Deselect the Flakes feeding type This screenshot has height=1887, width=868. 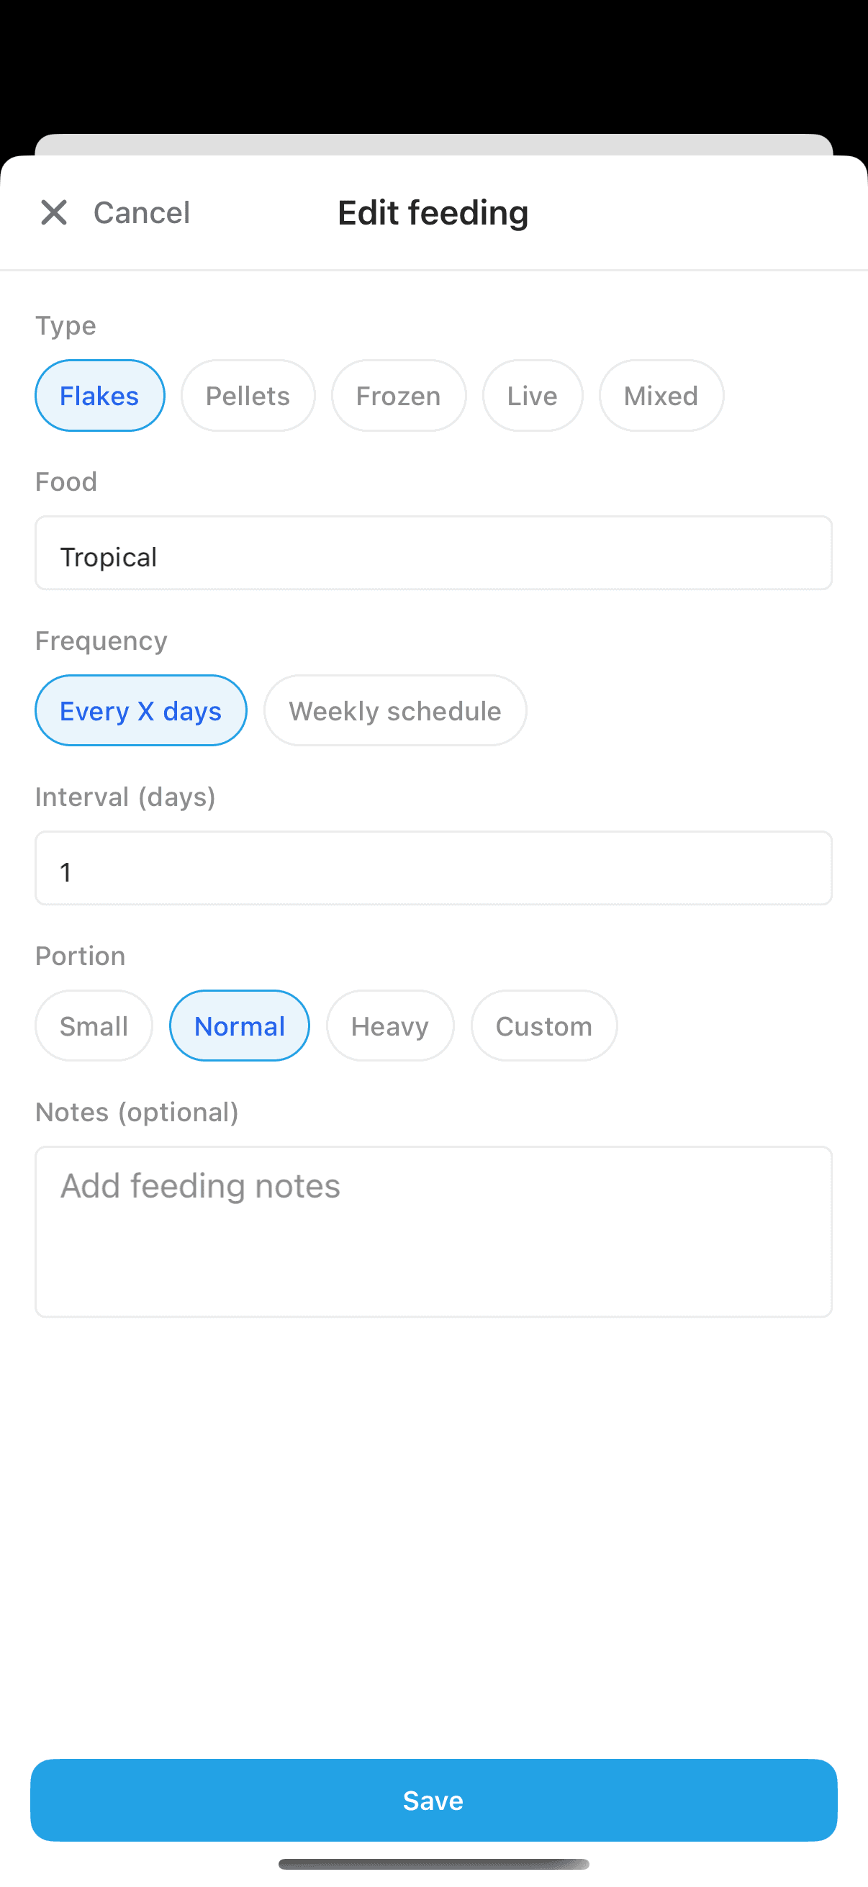(x=99, y=396)
